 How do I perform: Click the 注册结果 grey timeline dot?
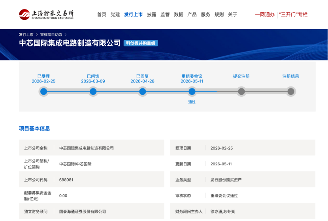[x=291, y=92]
